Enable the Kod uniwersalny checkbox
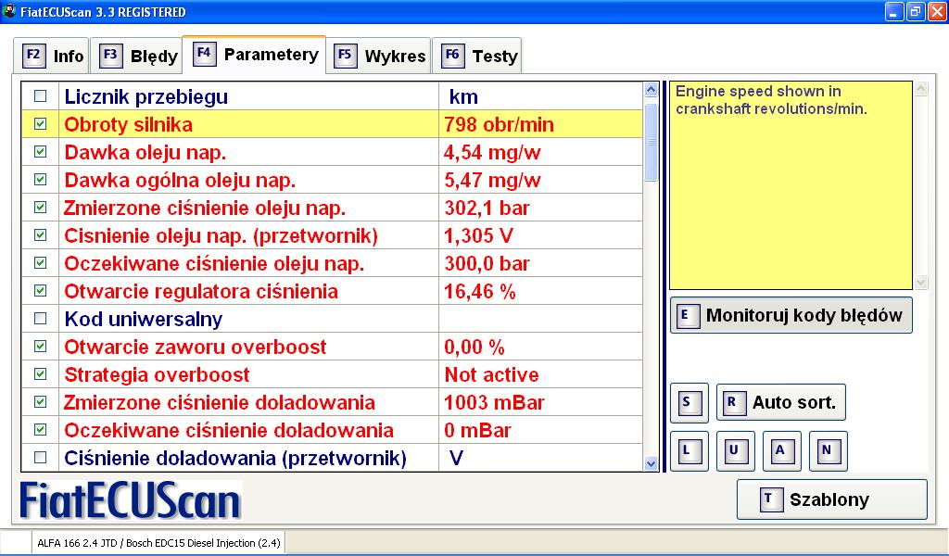 coord(41,319)
